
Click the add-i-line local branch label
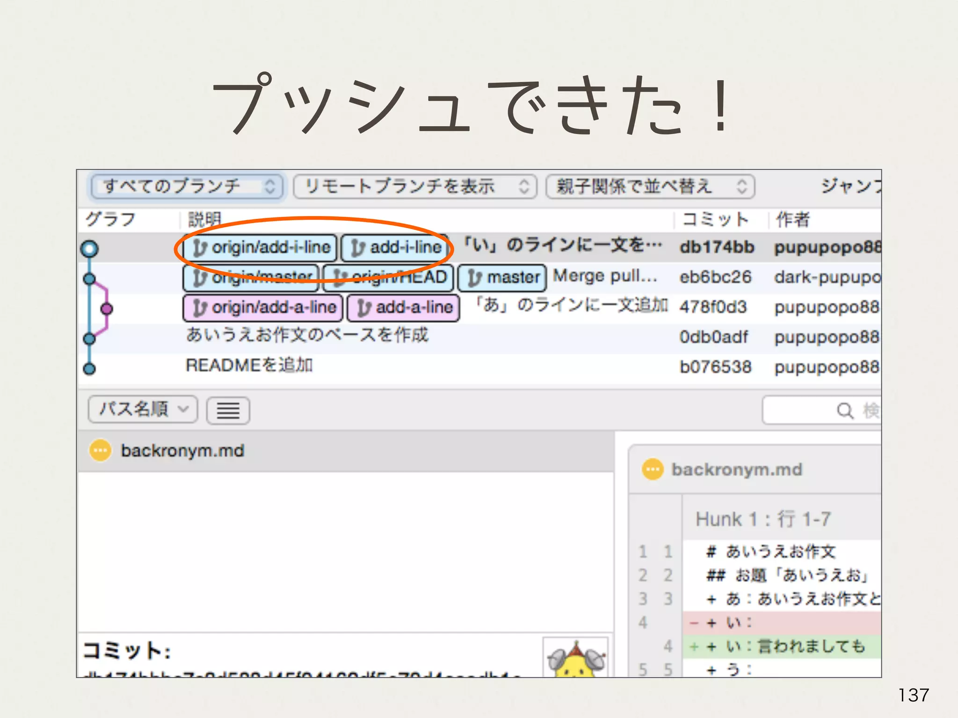pos(395,247)
